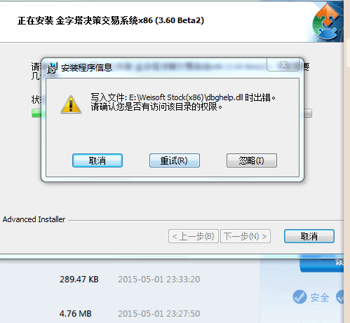
Task: Advance with the 下一步(N) button
Action: [245, 236]
